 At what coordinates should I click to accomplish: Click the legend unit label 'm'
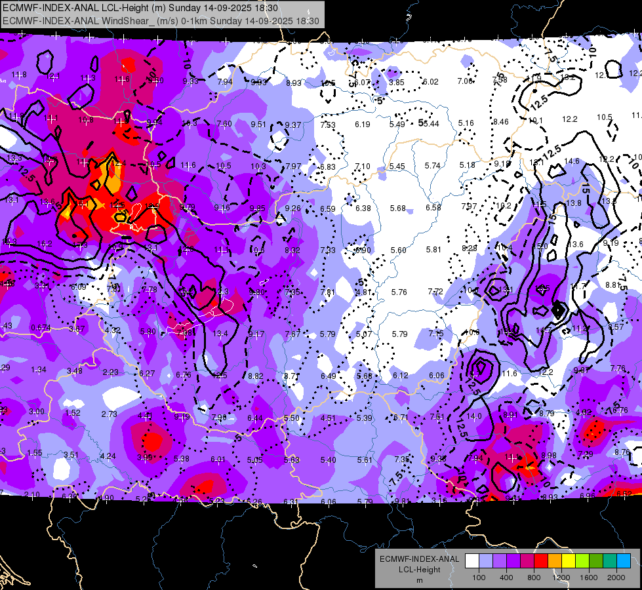click(419, 580)
